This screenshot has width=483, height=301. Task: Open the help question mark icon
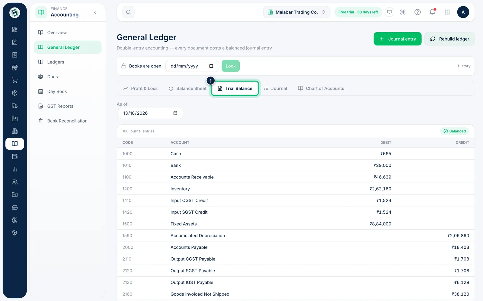point(417,12)
